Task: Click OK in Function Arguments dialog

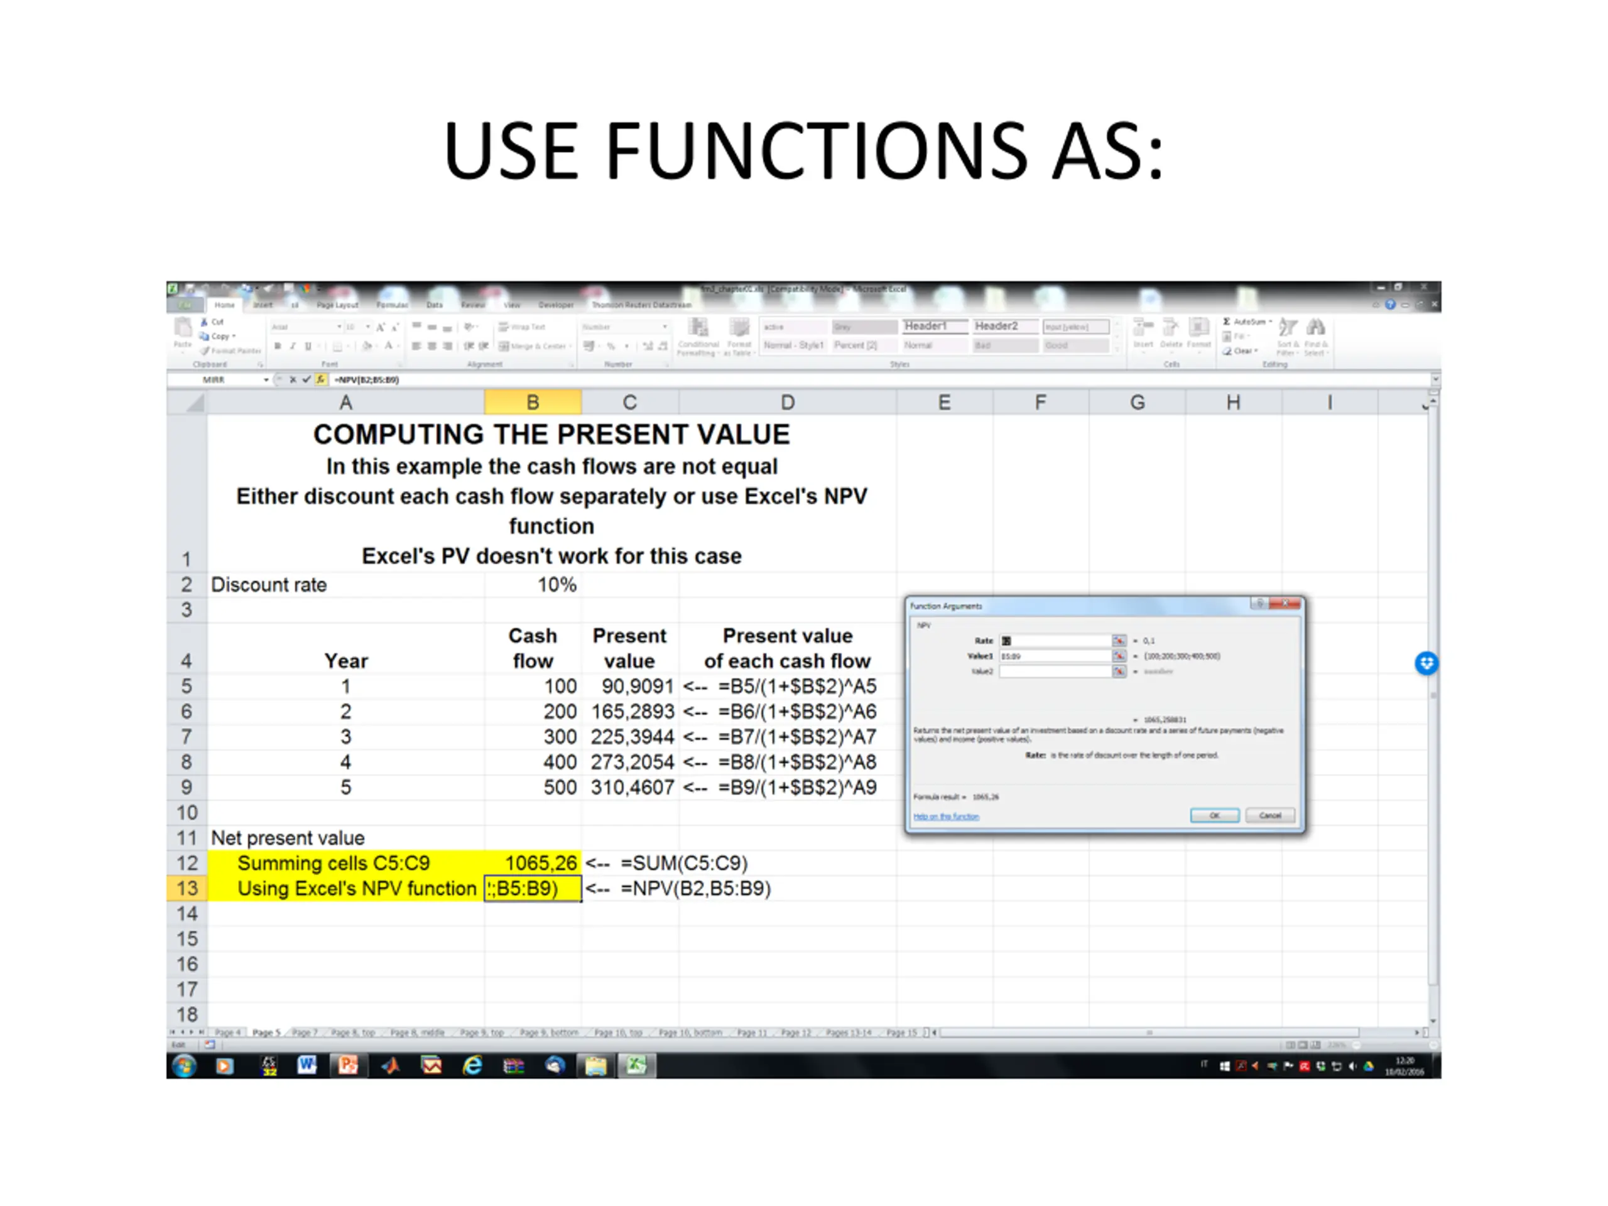Action: pyautogui.click(x=1215, y=816)
